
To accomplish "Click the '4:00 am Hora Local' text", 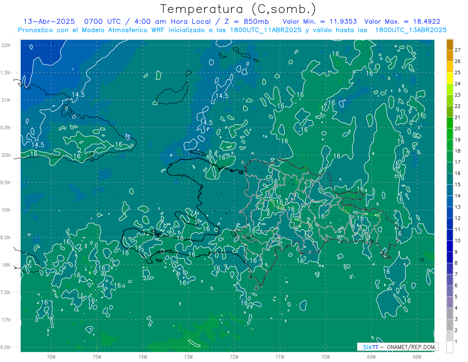I will coord(170,21).
